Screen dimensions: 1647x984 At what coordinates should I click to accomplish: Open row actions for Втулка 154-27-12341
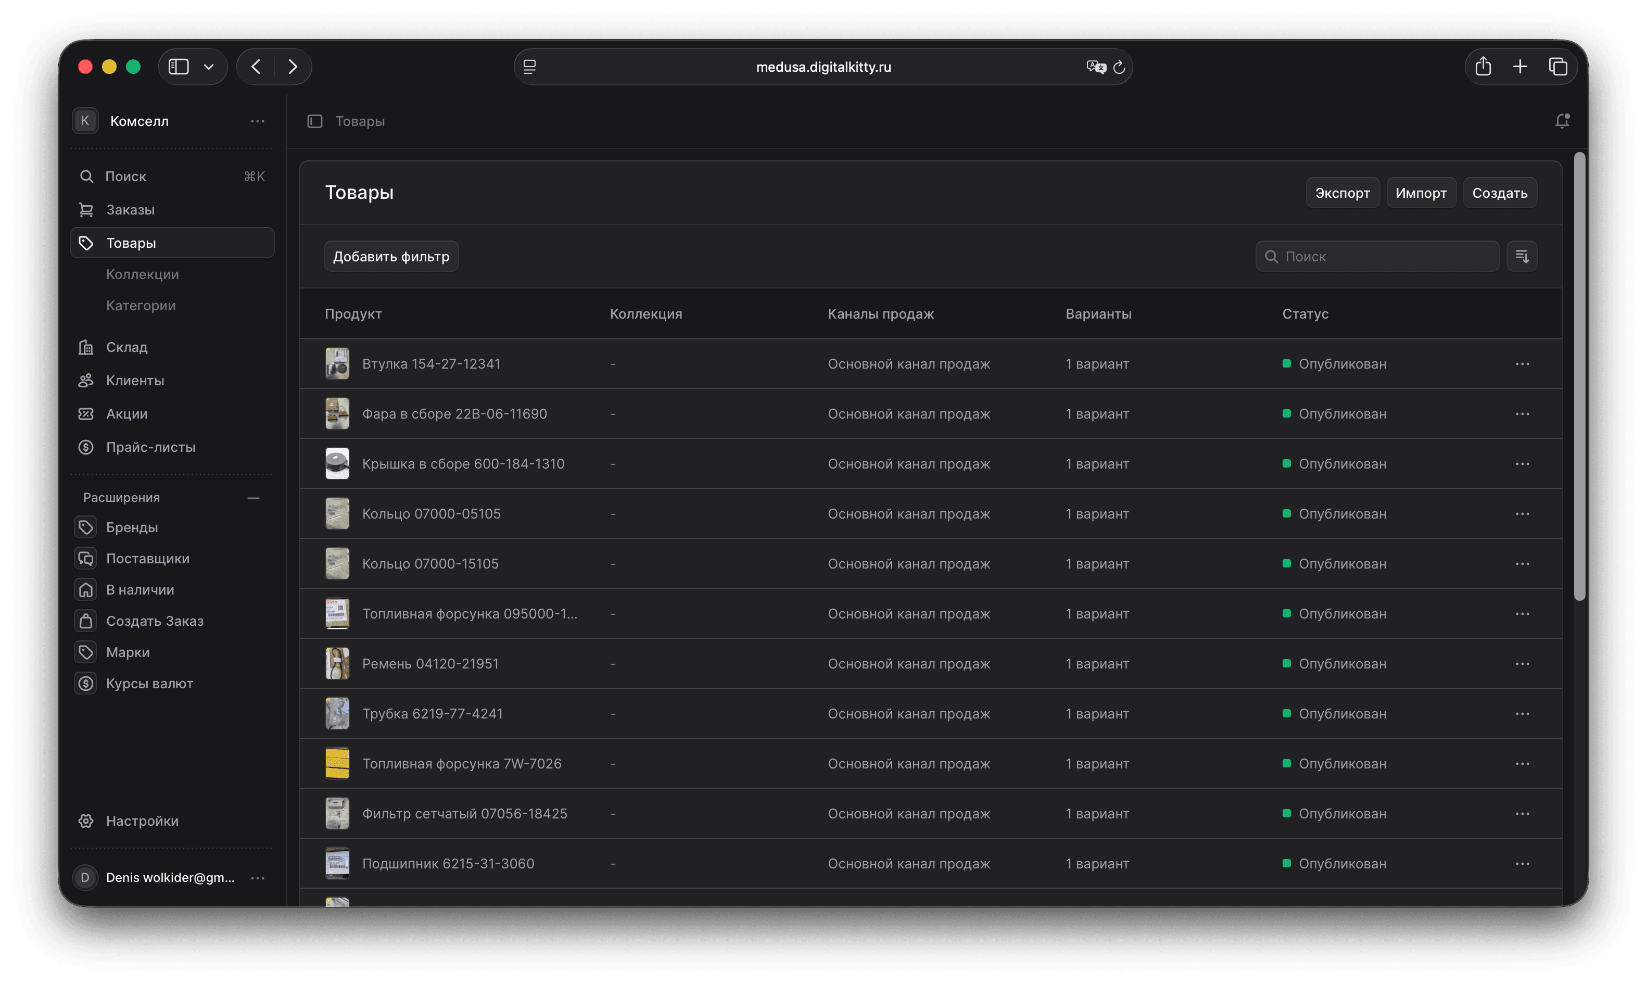pyautogui.click(x=1523, y=363)
